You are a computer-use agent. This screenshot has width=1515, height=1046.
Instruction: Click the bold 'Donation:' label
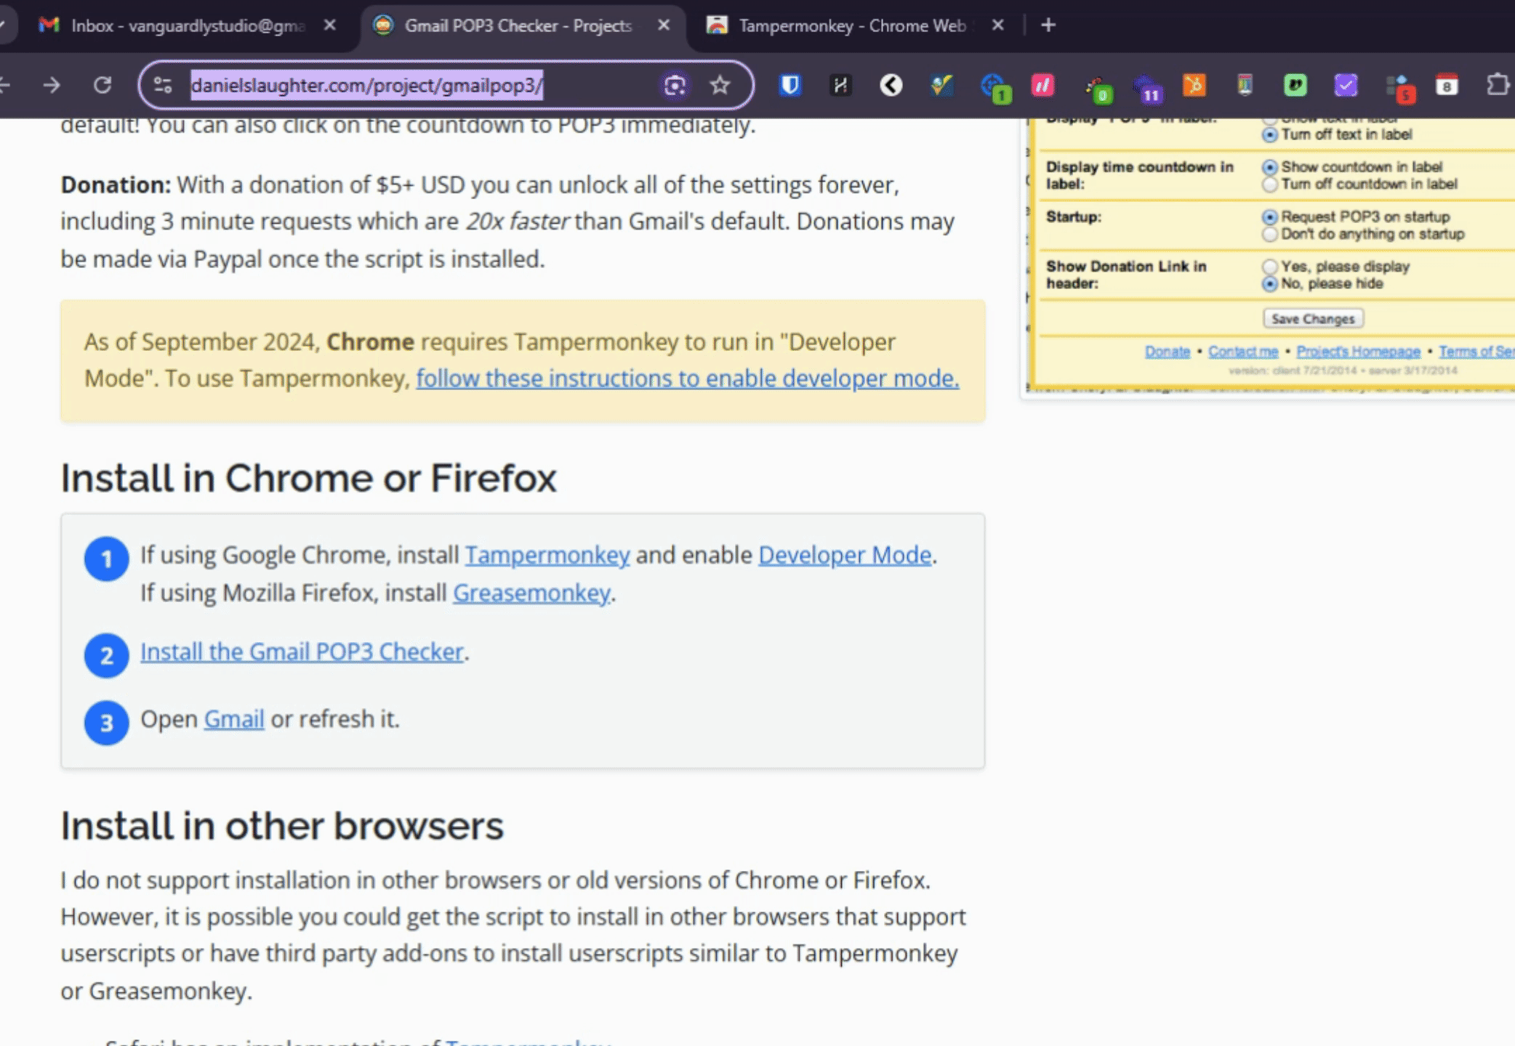tap(116, 185)
